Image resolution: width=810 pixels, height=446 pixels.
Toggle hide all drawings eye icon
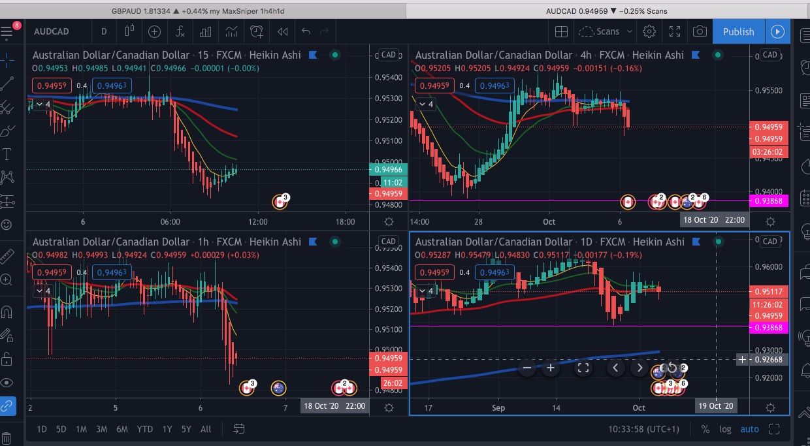[7, 383]
